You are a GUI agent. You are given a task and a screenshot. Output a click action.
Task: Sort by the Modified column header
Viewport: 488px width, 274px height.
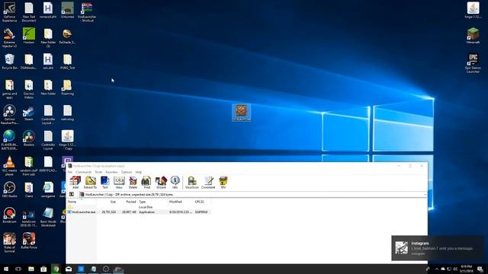pos(181,202)
